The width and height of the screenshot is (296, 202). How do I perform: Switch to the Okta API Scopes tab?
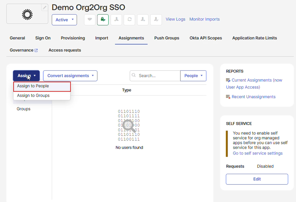[206, 38]
